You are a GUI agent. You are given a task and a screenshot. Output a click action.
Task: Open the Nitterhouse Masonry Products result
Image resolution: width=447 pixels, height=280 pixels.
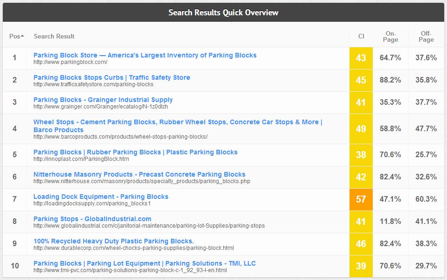139,174
